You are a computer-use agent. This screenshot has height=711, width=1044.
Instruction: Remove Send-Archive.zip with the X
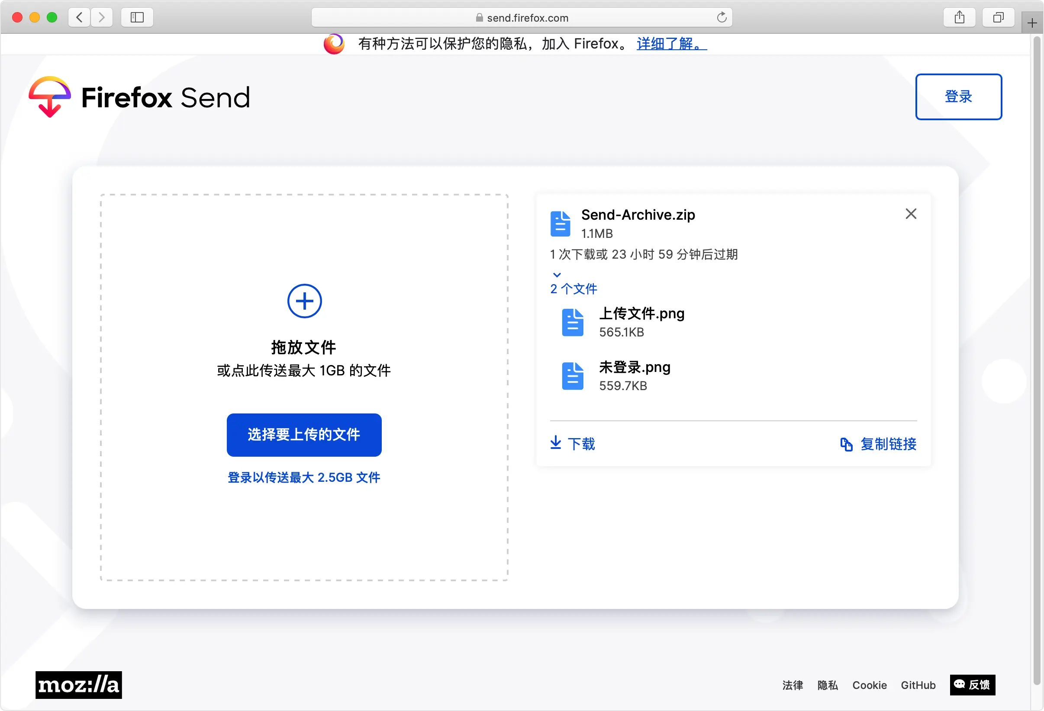pyautogui.click(x=911, y=214)
